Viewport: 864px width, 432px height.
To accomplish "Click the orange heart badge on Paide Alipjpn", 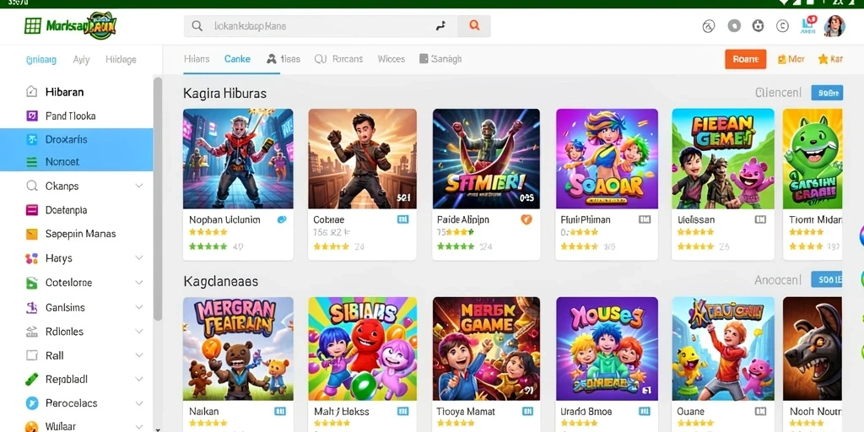I will pos(526,219).
